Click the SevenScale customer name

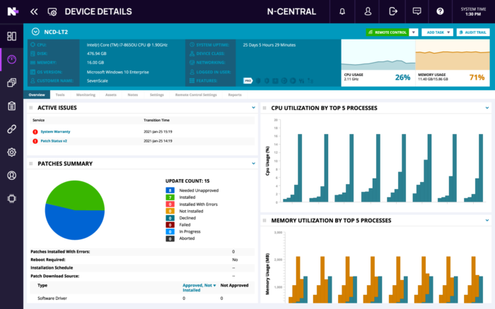click(x=98, y=81)
